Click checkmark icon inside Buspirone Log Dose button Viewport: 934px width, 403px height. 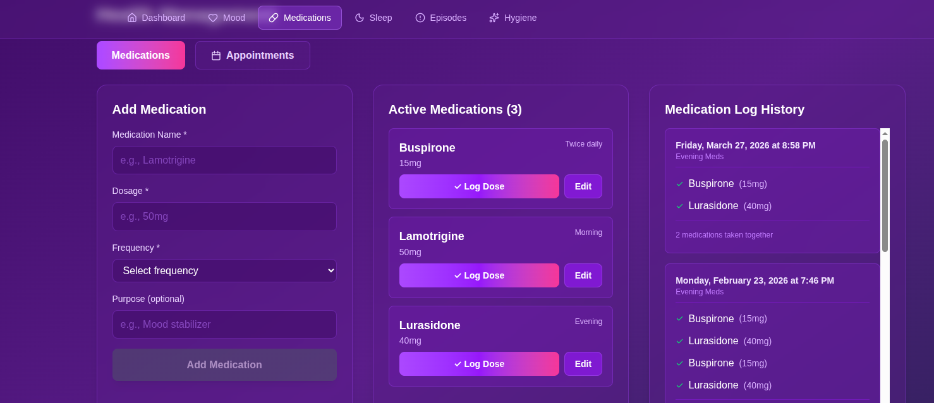point(459,186)
